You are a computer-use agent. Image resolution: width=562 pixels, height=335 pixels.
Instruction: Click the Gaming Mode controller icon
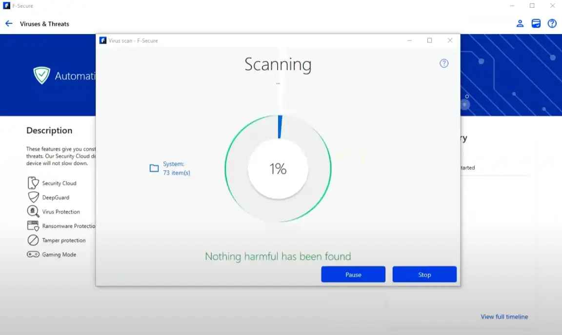33,255
